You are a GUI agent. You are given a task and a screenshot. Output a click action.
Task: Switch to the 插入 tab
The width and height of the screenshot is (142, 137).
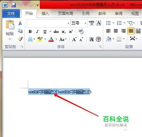[x=45, y=14]
